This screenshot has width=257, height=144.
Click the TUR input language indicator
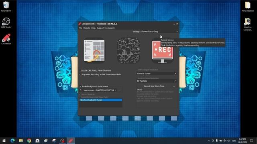pyautogui.click(x=234, y=141)
